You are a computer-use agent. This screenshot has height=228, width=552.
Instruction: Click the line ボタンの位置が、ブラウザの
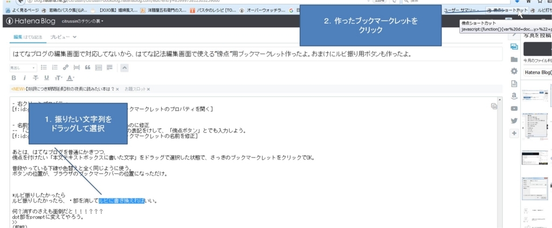click(89, 174)
